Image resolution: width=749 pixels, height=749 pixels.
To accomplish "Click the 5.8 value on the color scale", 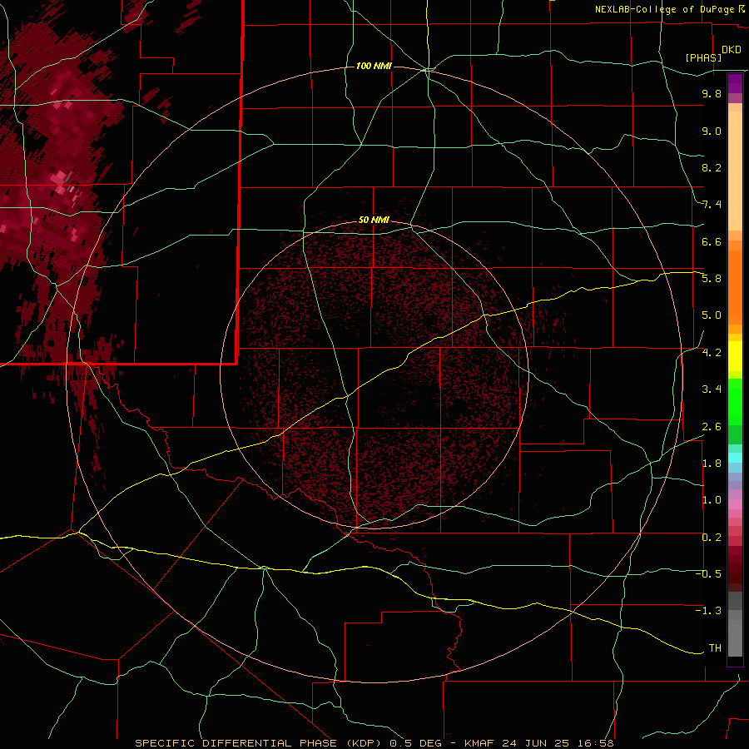I will point(712,279).
